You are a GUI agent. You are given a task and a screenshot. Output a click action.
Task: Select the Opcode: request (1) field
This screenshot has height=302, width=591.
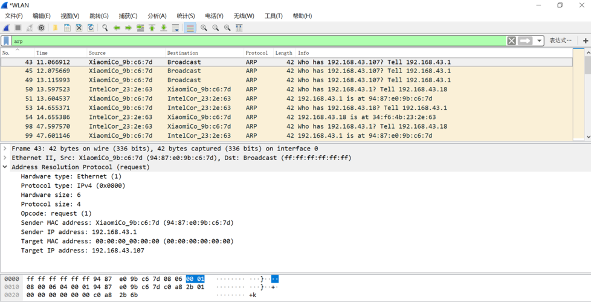click(56, 213)
